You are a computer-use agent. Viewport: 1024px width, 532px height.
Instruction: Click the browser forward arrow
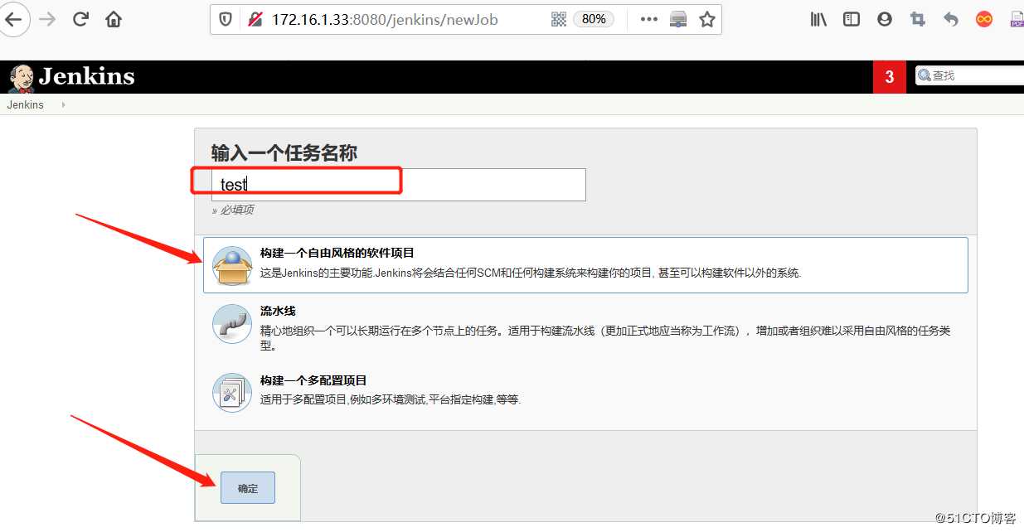point(47,19)
